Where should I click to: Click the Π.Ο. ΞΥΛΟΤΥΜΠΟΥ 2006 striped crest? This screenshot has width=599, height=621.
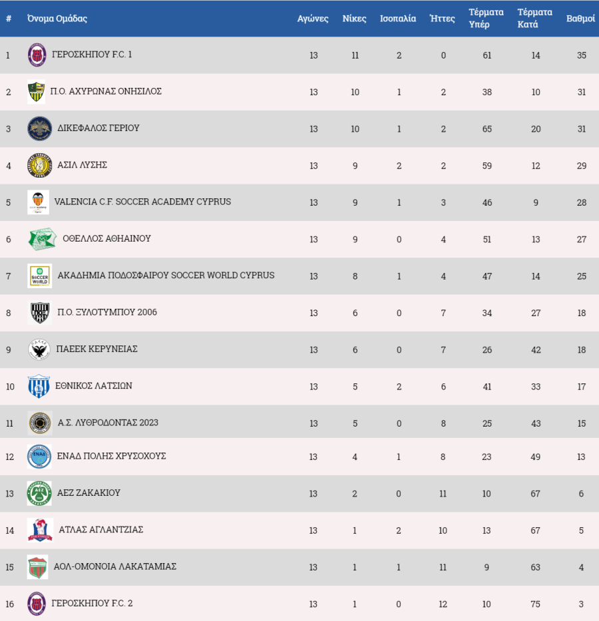[39, 313]
